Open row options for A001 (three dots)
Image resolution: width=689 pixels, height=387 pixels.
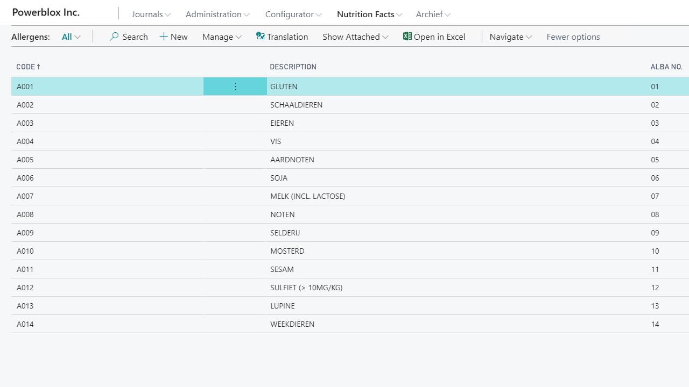click(235, 87)
